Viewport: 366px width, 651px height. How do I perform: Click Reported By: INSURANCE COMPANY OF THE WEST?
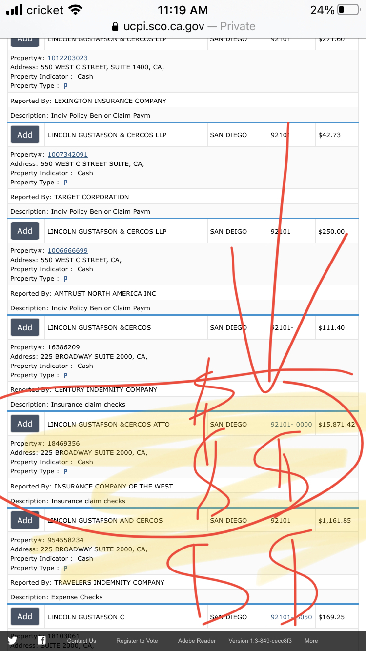coord(92,487)
